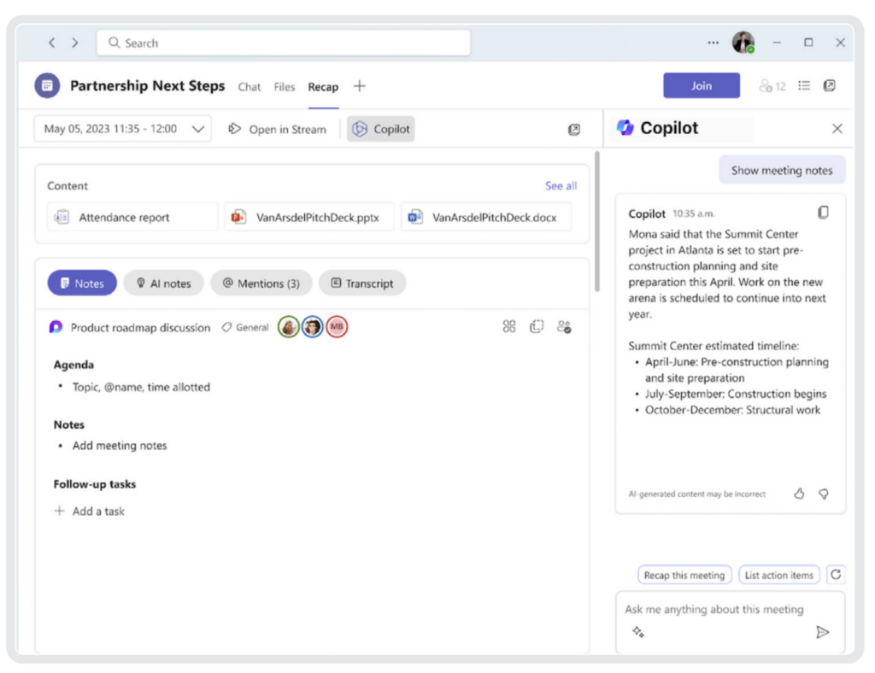Pop out the recap pane
Viewport: 875px width, 673px height.
click(x=573, y=129)
